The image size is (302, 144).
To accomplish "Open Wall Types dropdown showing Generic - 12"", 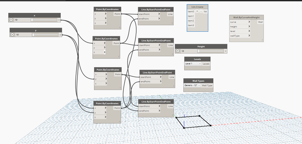I will point(192,85).
